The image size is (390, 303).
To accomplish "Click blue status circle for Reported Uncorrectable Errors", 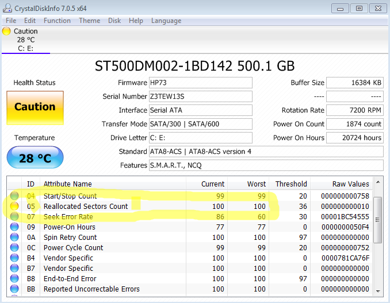I will click(14, 289).
